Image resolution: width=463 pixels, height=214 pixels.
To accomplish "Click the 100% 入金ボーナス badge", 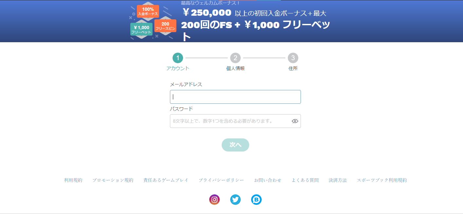I will [148, 11].
